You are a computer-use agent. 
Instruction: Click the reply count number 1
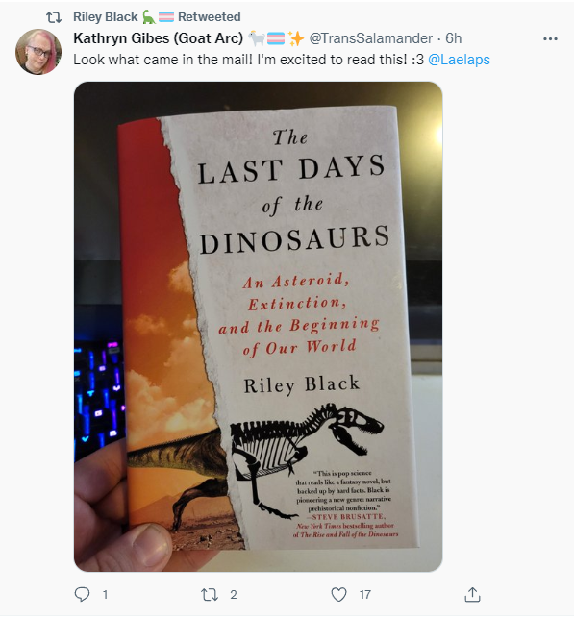click(105, 594)
